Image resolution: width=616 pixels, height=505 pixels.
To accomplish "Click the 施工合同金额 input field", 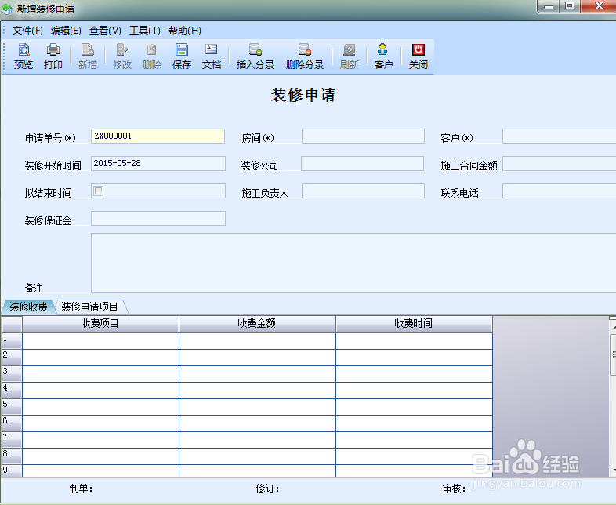I will coord(559,163).
